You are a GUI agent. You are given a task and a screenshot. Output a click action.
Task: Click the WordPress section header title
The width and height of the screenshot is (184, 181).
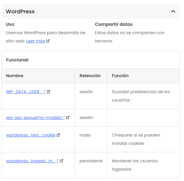20,12
